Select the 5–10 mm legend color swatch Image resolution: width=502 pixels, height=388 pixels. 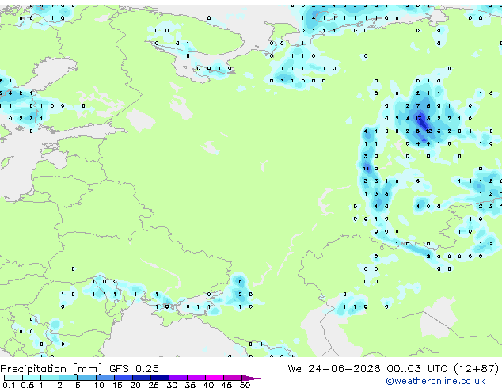[86, 378]
